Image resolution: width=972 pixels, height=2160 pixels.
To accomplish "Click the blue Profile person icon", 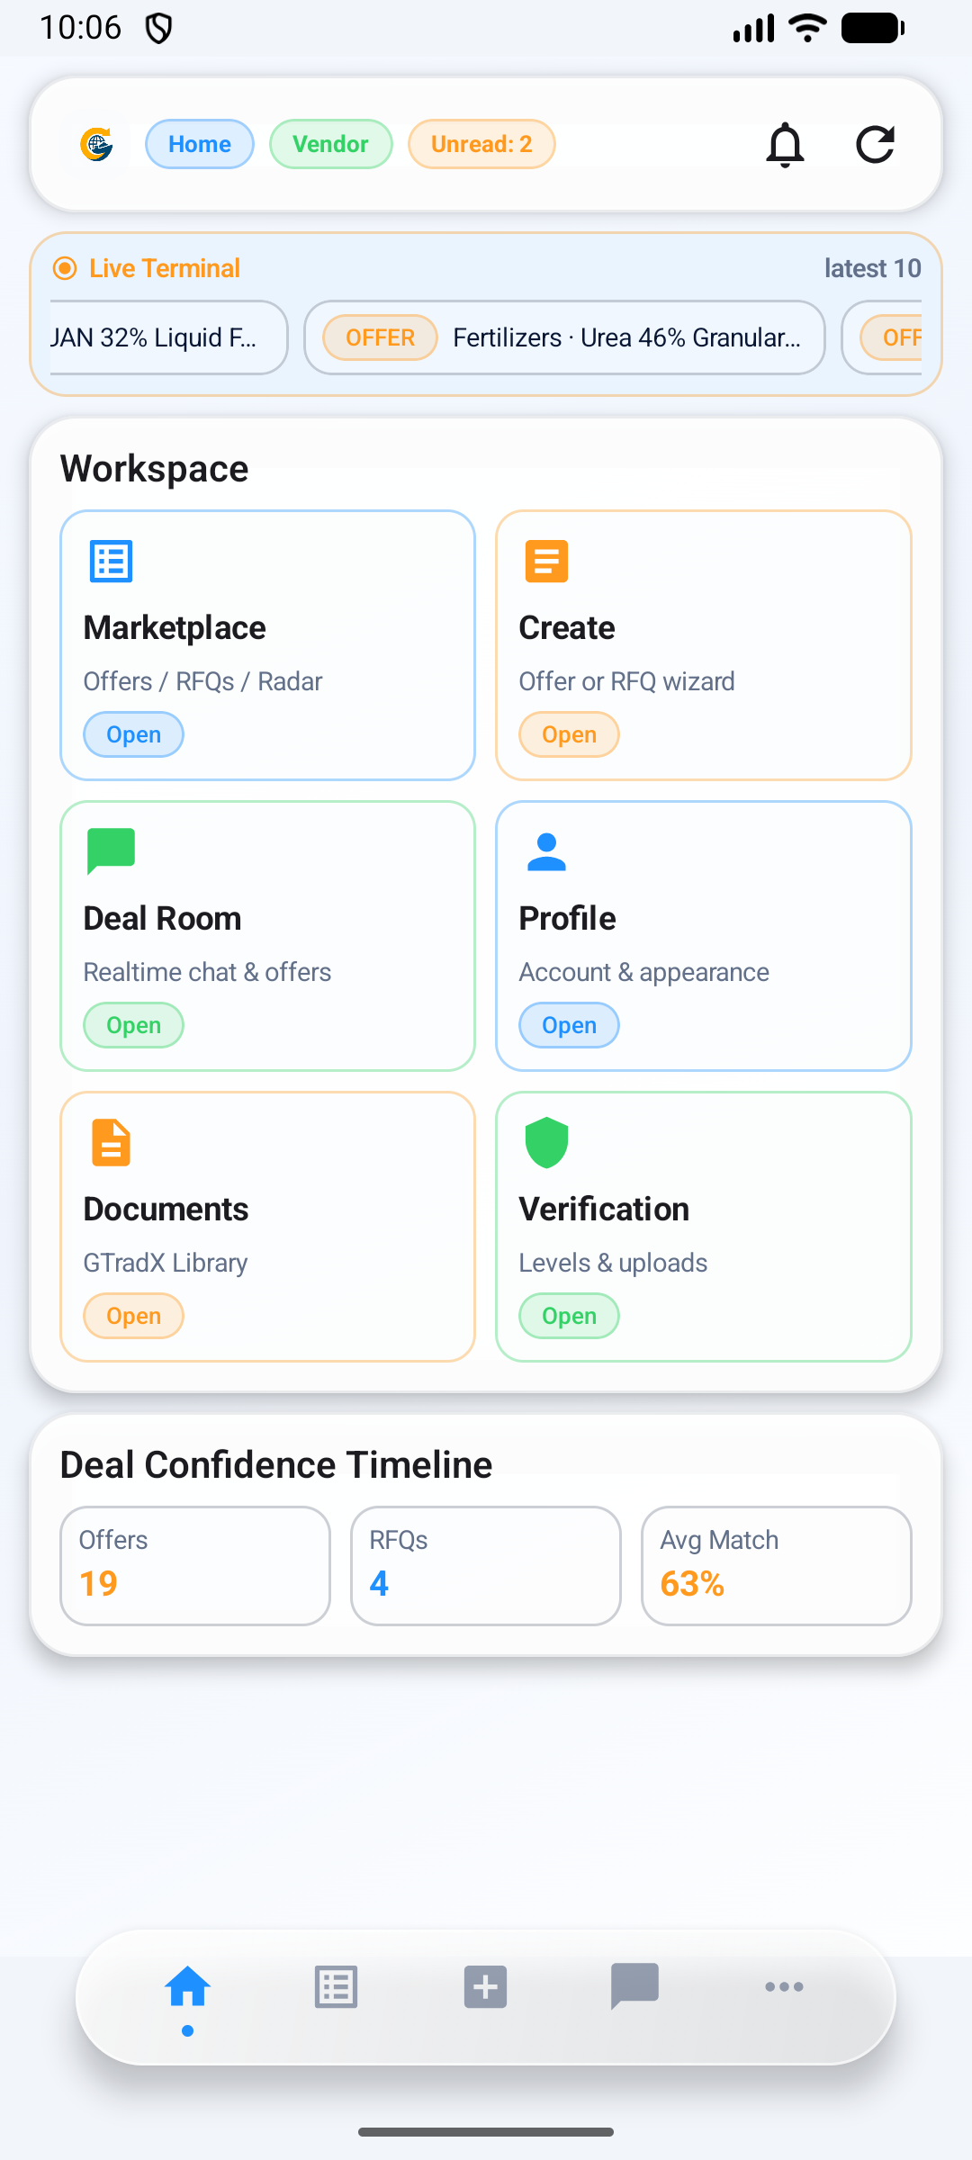I will (x=546, y=852).
